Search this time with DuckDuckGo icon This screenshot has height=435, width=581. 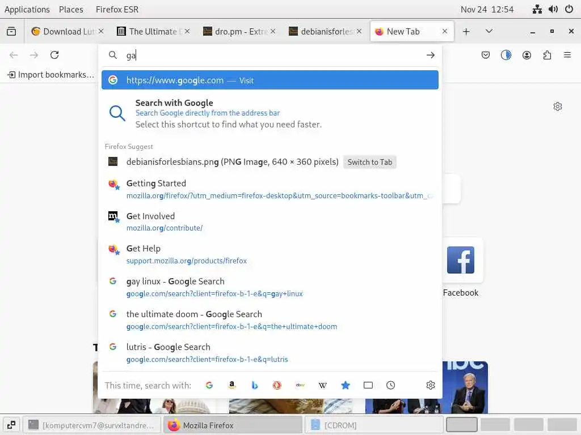click(277, 385)
